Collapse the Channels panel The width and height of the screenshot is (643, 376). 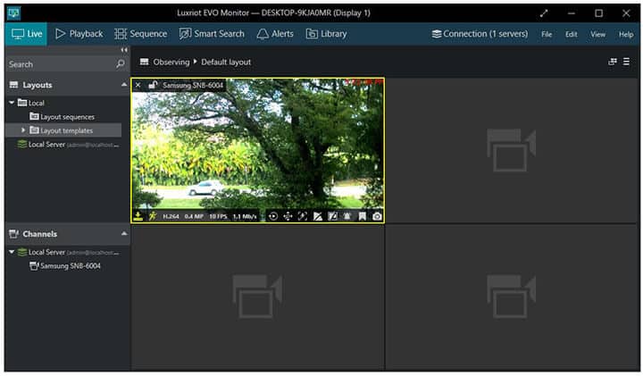pos(123,234)
